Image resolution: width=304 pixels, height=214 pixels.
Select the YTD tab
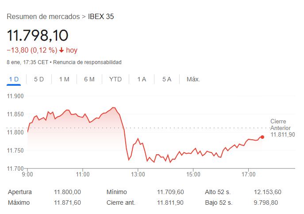pyautogui.click(x=115, y=79)
